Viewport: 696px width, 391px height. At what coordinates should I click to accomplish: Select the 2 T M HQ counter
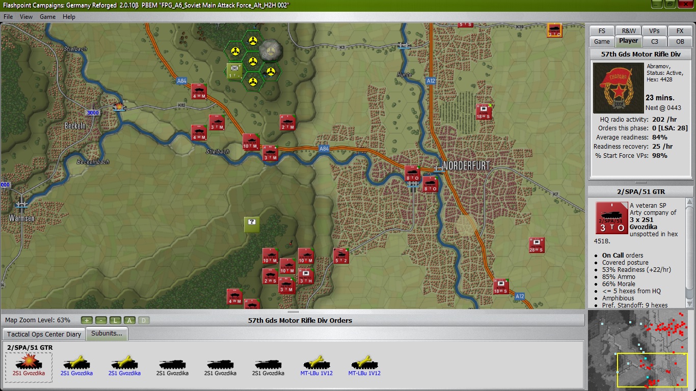coord(287,122)
